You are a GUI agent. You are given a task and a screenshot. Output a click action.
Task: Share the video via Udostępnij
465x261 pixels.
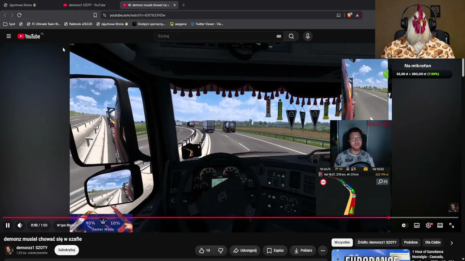[x=245, y=250]
